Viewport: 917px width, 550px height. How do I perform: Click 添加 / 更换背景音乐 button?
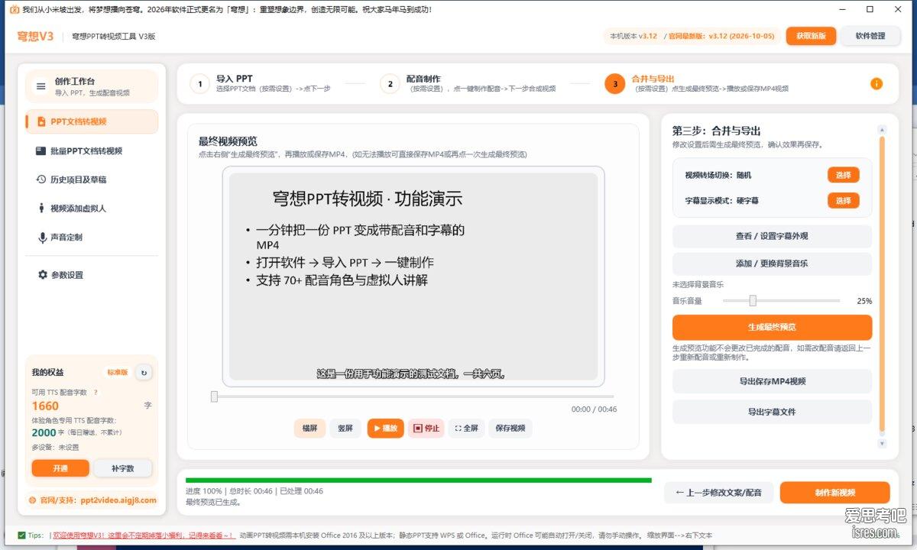pyautogui.click(x=772, y=264)
